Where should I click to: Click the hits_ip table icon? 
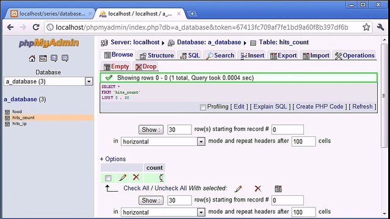click(7, 123)
